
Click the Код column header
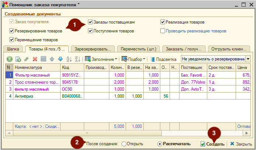[x=72, y=67]
